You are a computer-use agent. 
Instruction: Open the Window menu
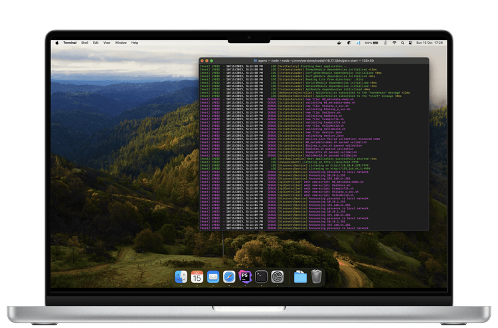(121, 42)
